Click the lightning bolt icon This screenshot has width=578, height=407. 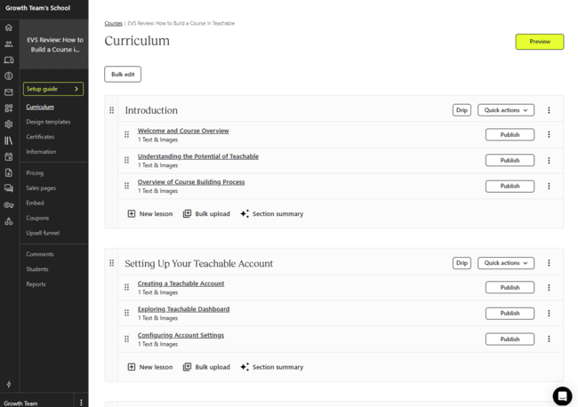[x=9, y=384]
